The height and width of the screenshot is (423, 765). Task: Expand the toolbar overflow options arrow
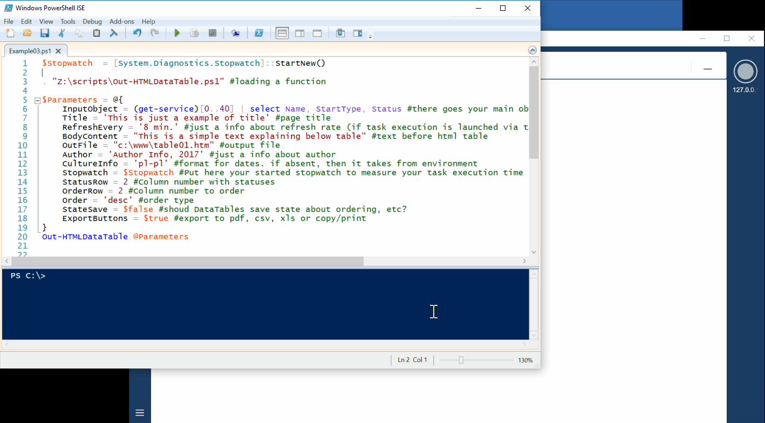[370, 36]
